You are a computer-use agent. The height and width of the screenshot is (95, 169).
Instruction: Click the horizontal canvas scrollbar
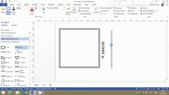(81, 82)
